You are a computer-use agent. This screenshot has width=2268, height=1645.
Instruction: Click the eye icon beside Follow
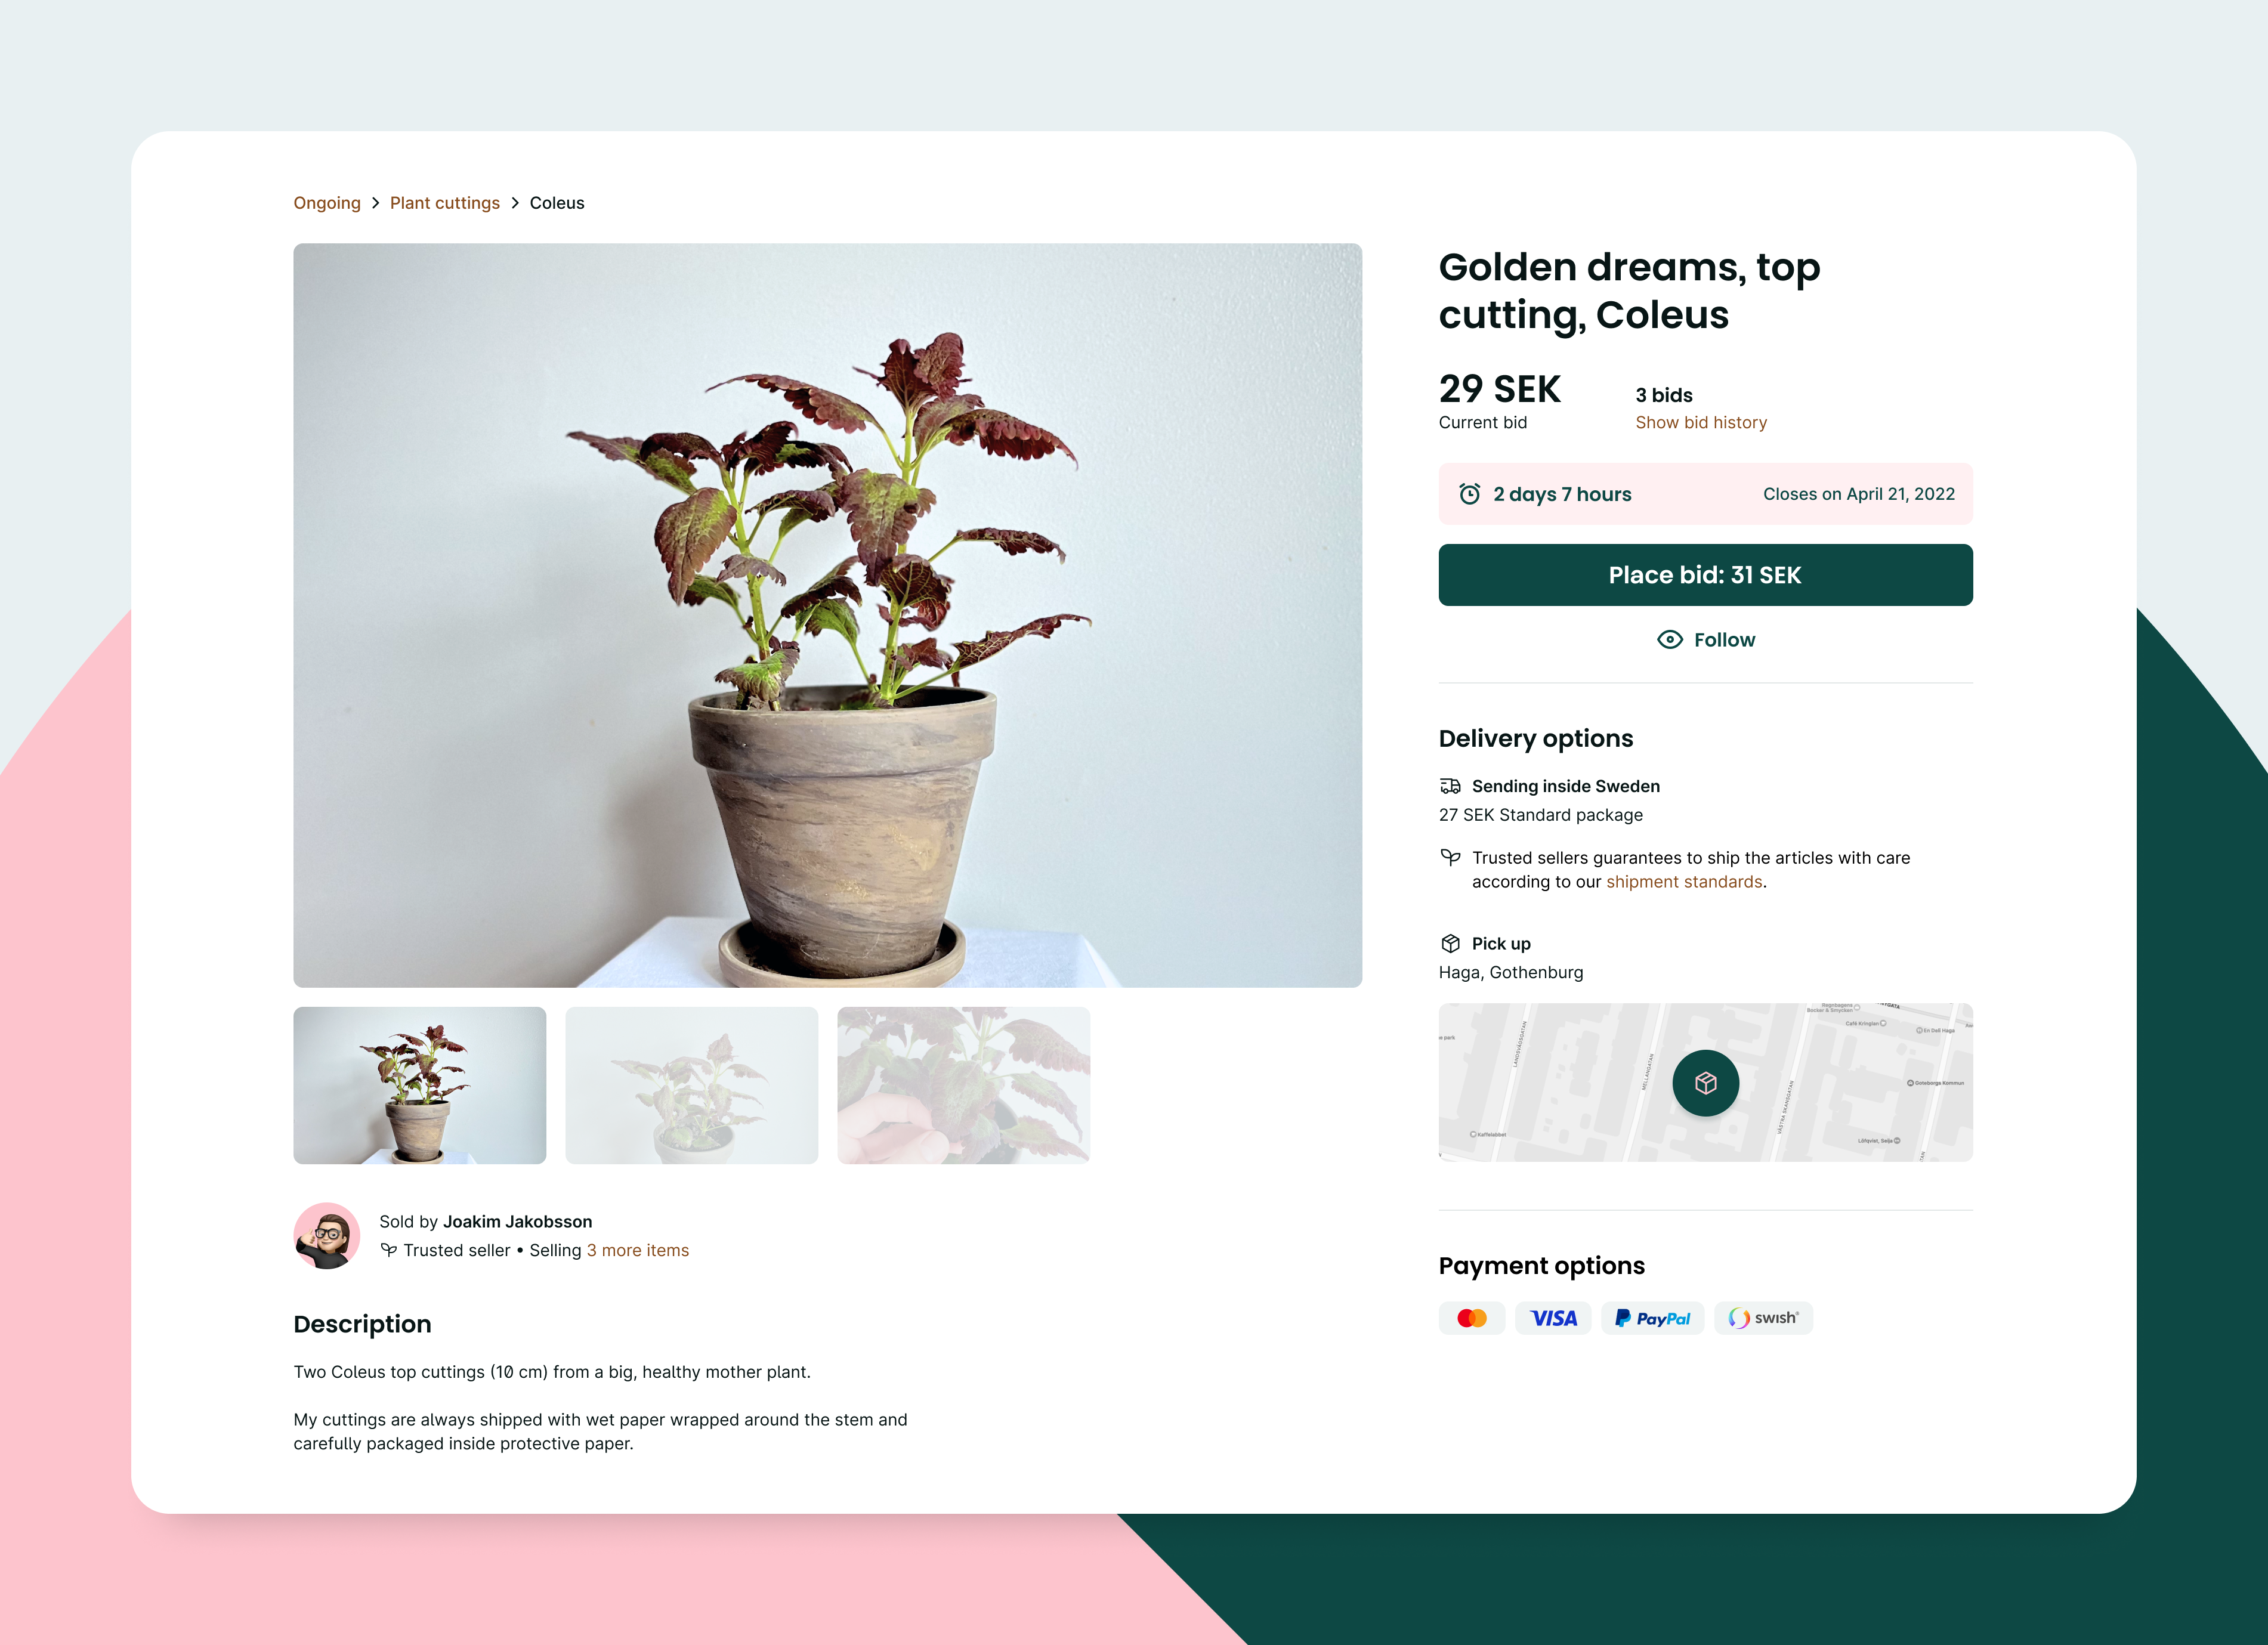tap(1670, 640)
